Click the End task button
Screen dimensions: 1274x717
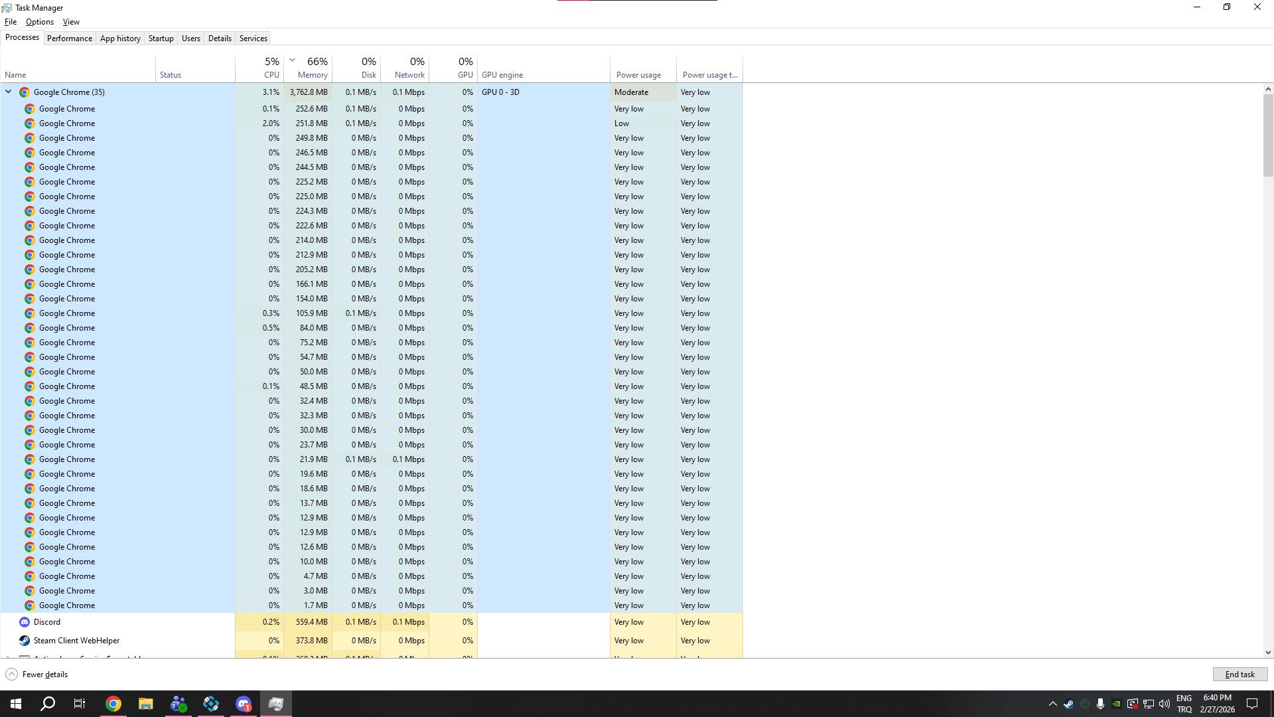[1239, 675]
